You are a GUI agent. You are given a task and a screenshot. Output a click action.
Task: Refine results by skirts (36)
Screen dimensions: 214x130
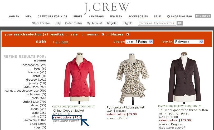39,113
